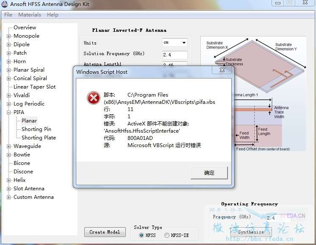Select the HFSS solver radio button

click(141, 235)
